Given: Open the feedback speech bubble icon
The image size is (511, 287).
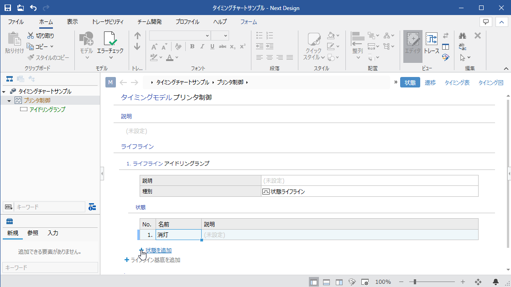Looking at the screenshot, I should [x=486, y=22].
